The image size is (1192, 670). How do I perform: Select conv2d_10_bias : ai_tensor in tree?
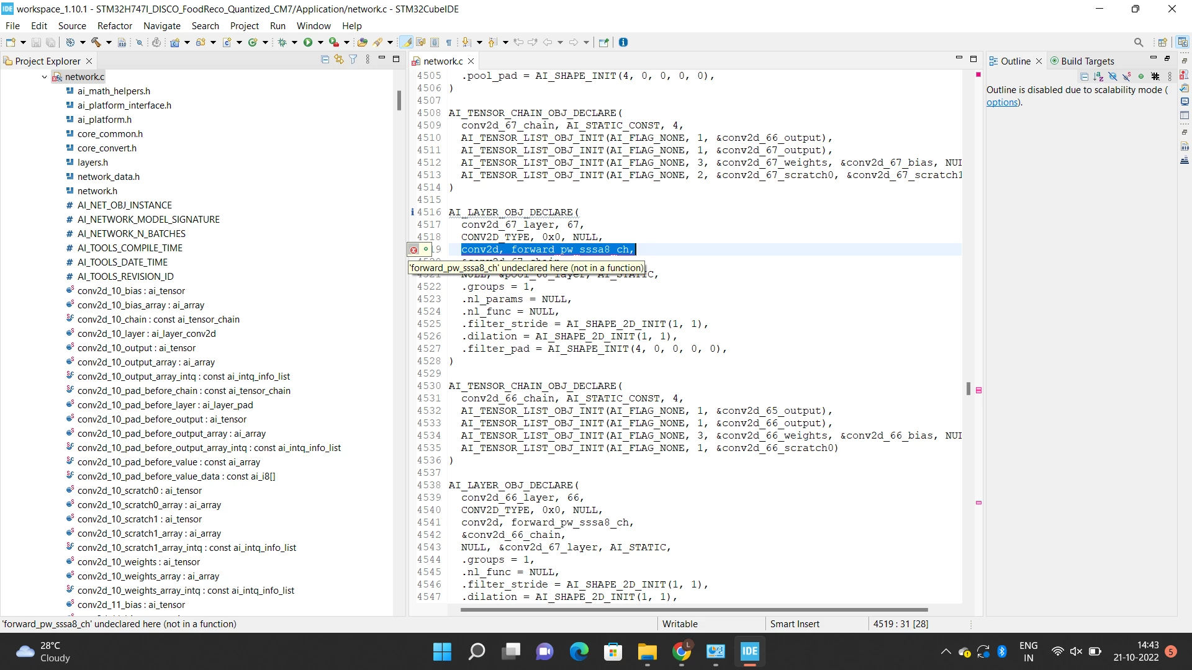(131, 290)
